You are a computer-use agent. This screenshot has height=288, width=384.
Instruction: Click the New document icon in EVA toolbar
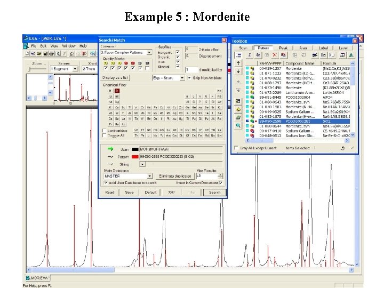coord(27,53)
